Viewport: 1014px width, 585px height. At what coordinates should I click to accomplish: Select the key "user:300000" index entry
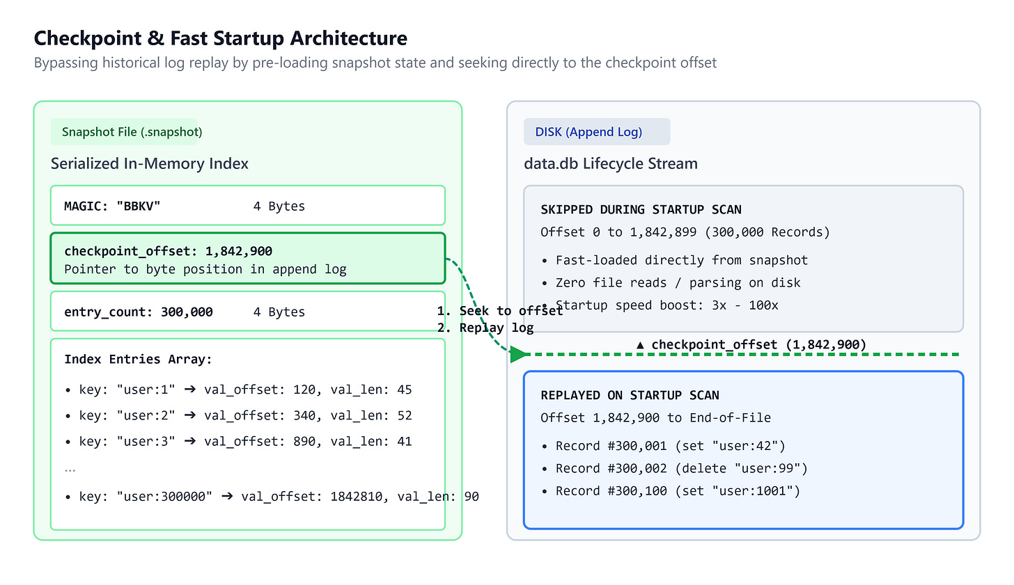click(272, 497)
